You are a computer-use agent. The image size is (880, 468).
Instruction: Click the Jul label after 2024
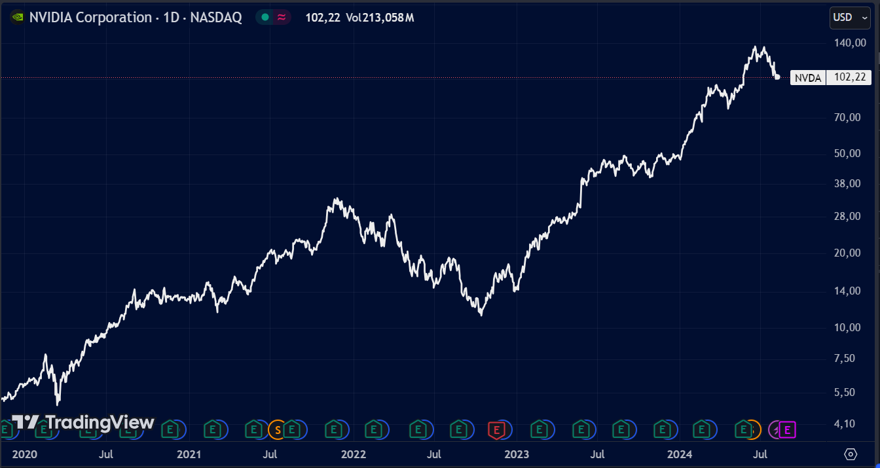point(760,454)
